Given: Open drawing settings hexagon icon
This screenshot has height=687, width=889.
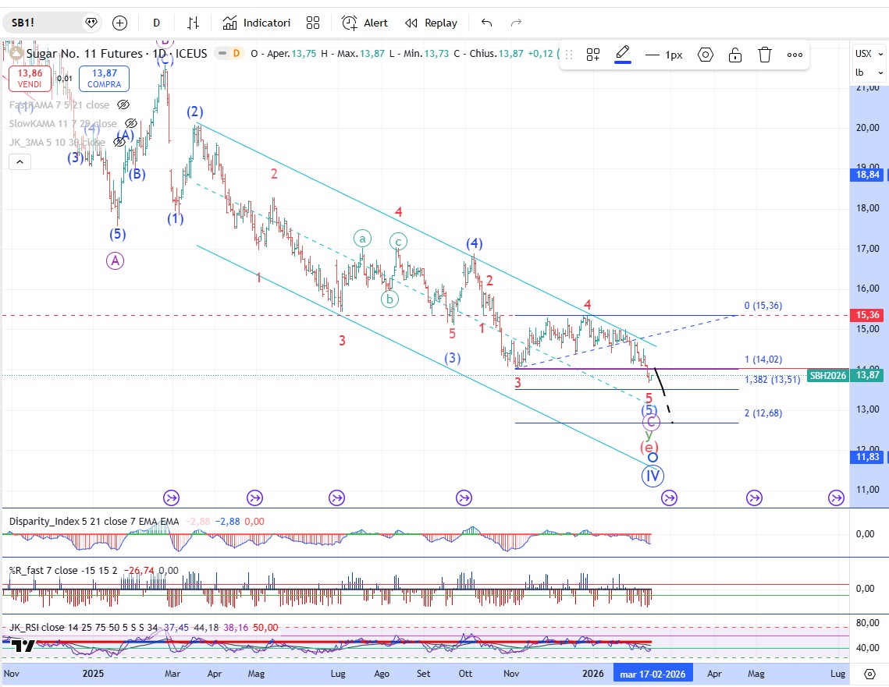Looking at the screenshot, I should coord(706,55).
